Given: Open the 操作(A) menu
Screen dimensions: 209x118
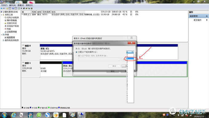Looking at the screenshot, I should [12, 5].
